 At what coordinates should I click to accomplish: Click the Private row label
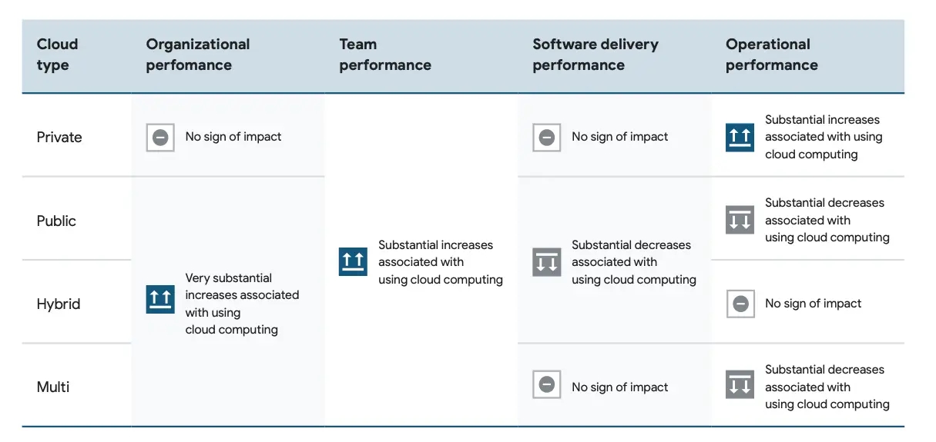coord(59,138)
